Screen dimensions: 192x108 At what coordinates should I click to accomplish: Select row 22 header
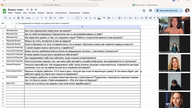[3, 66]
